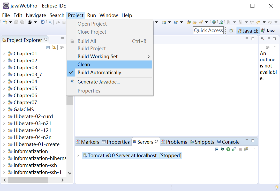
Task: Click the Launch Web Services Explorer icon
Action: pos(221,22)
